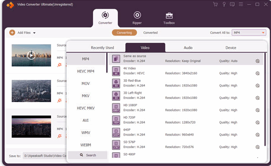Show the Converting list

(124, 33)
